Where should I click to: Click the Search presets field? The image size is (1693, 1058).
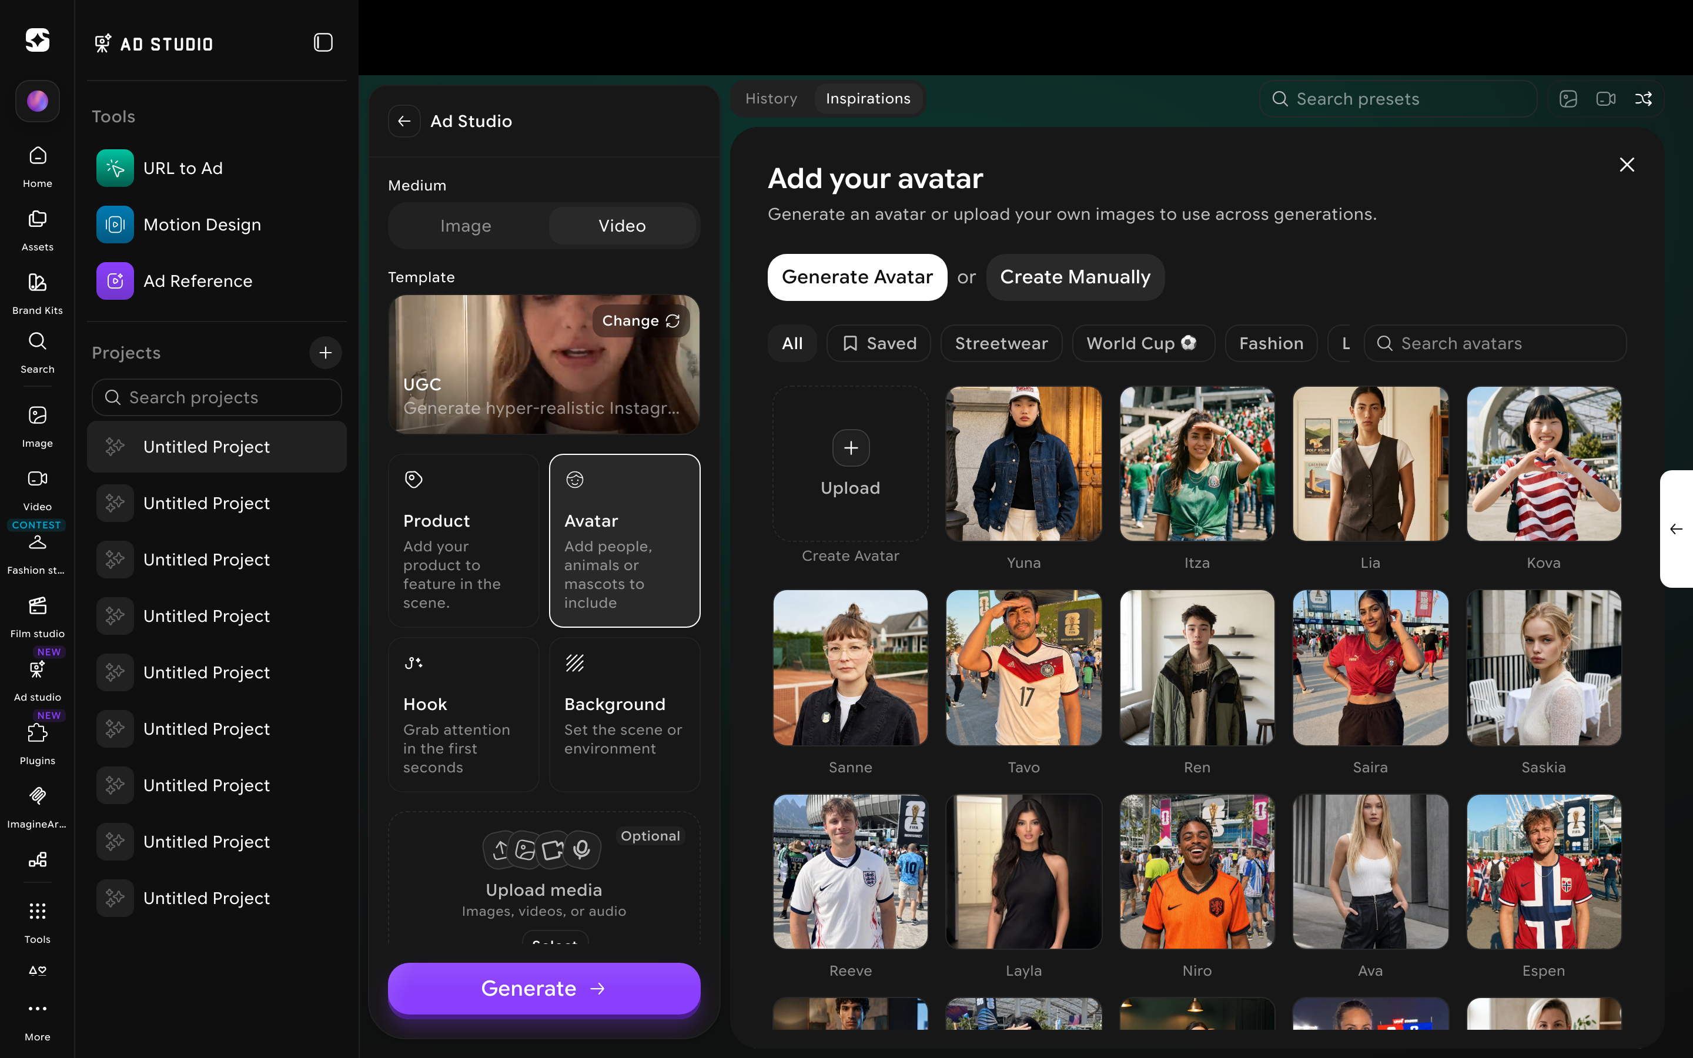pos(1397,99)
